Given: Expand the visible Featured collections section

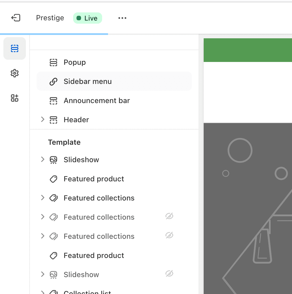Looking at the screenshot, I should 43,198.
